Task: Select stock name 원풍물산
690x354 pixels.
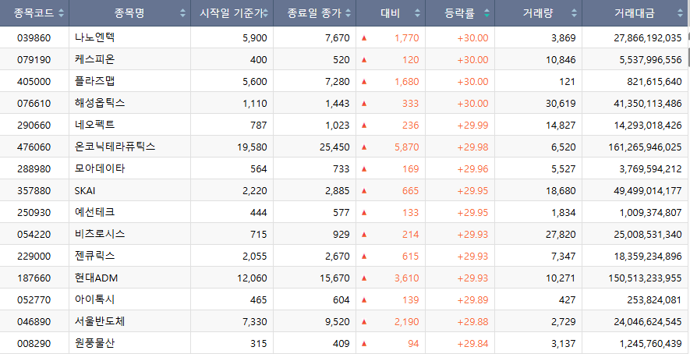Action: tap(94, 343)
